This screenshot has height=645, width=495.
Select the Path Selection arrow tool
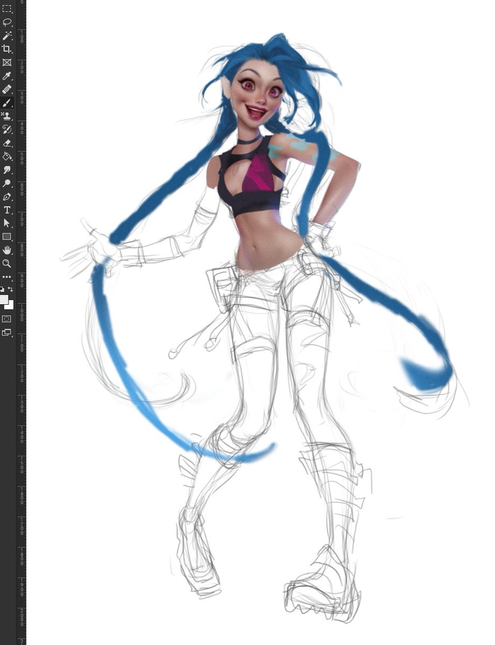[x=6, y=223]
